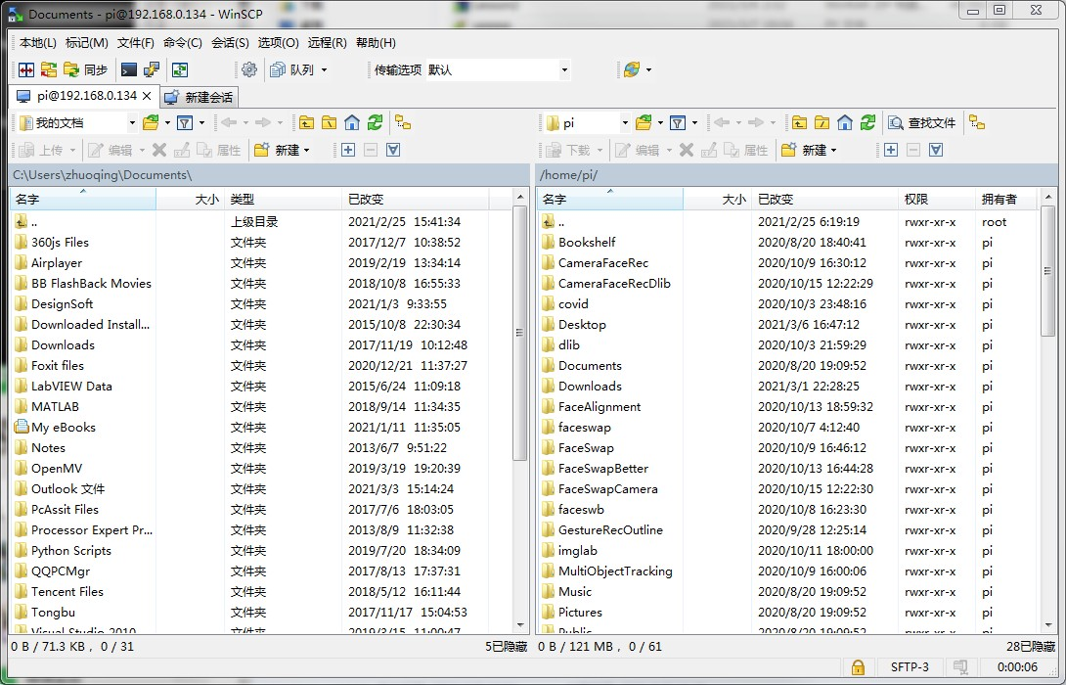Refresh the remote panel

pyautogui.click(x=867, y=123)
